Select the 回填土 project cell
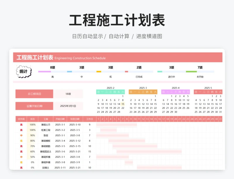Screen dimensions: 234x179 [x=46, y=168]
